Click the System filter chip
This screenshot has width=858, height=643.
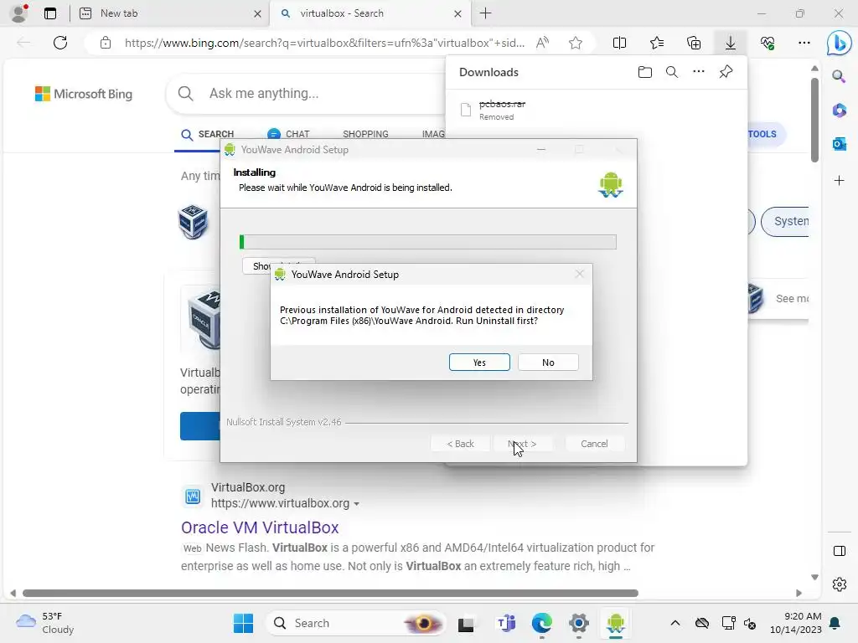tap(785, 221)
